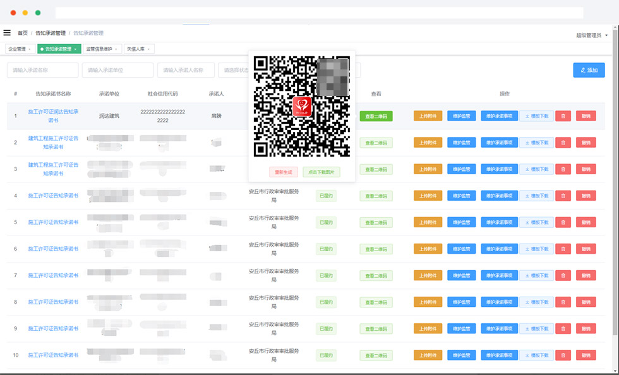Close the 监管信息维护 tab with its x

click(x=116, y=49)
